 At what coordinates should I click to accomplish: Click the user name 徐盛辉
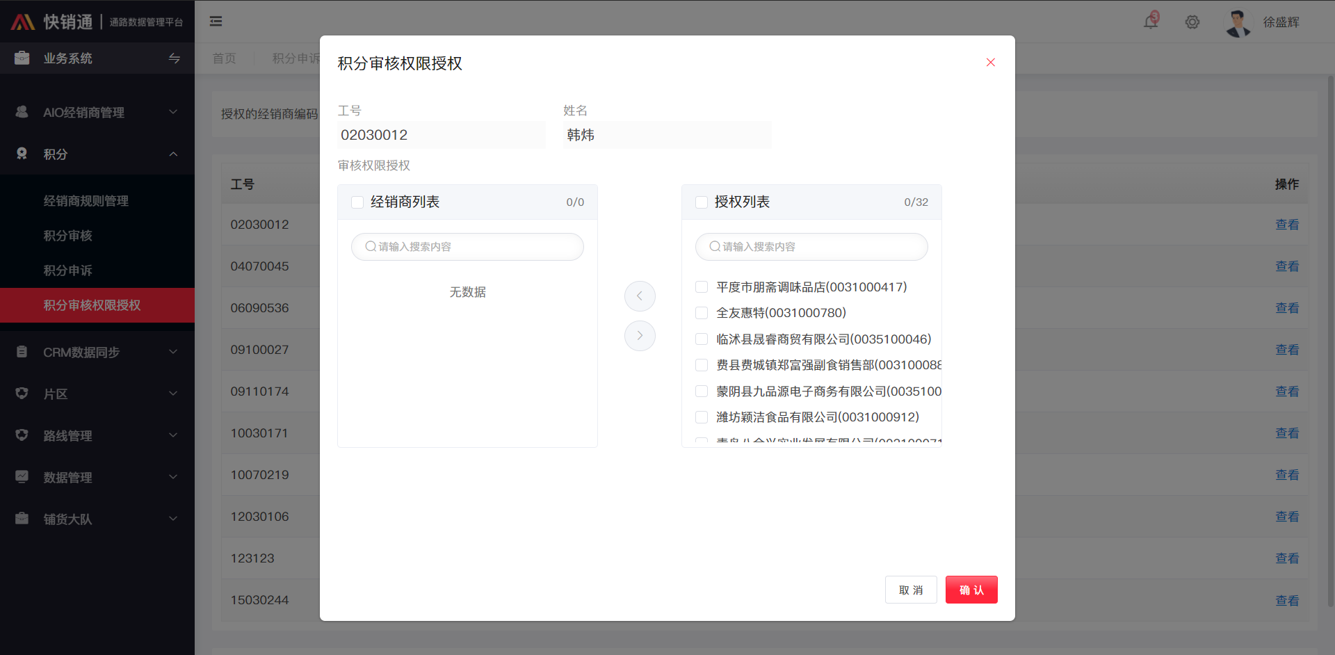click(x=1281, y=22)
